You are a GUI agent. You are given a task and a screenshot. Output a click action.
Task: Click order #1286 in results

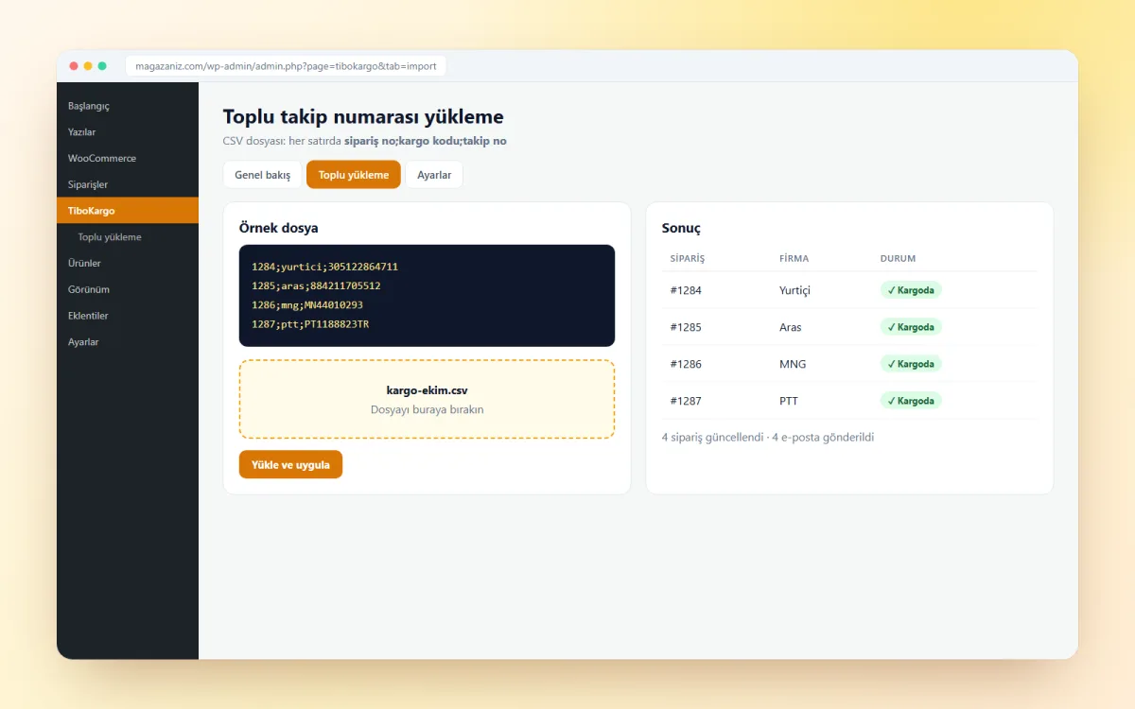coord(686,364)
